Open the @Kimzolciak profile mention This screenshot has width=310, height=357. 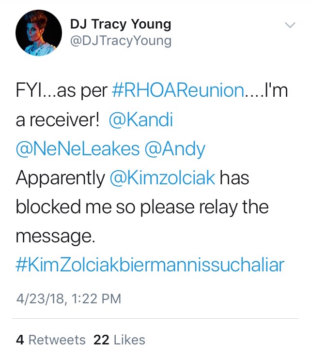162,178
